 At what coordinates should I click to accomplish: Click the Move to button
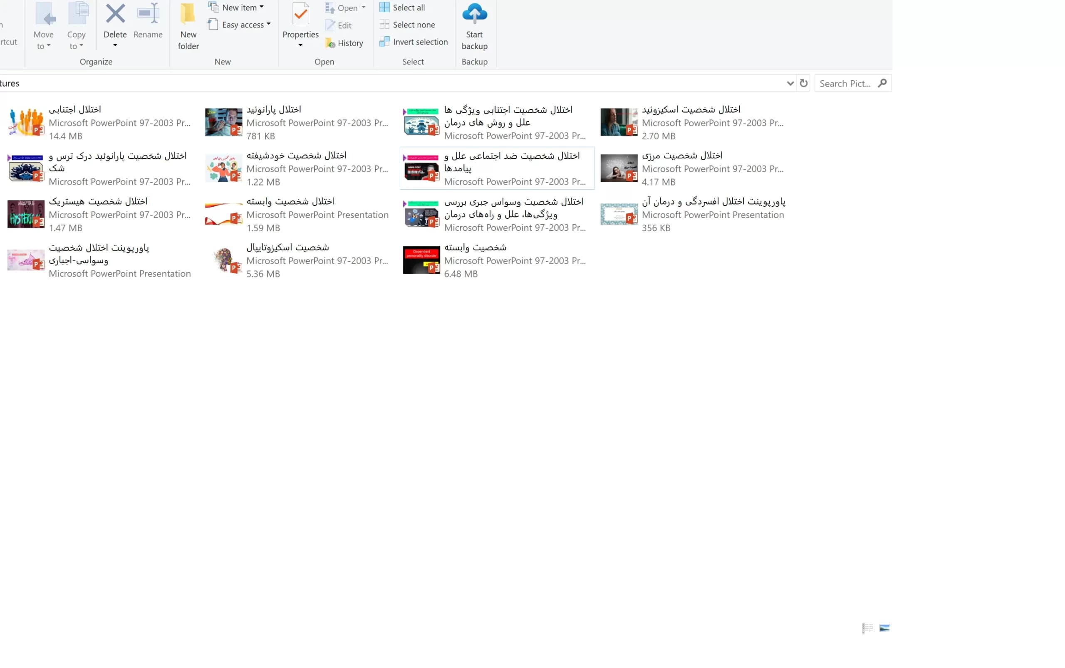[x=43, y=27]
